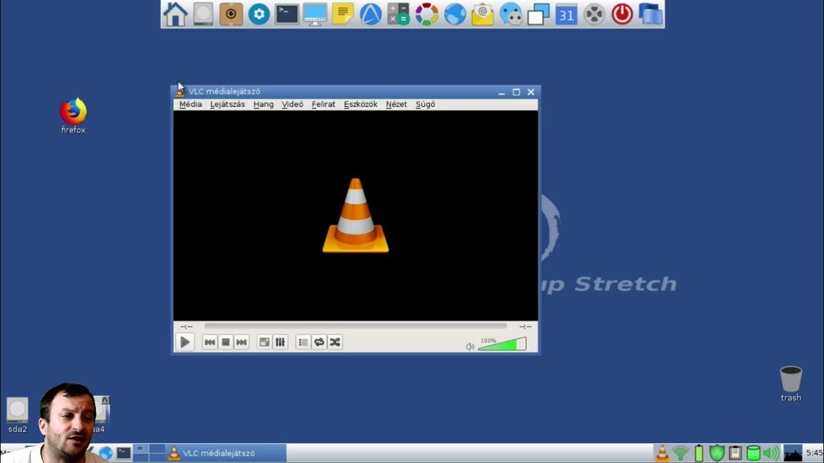
Task: Open the Média menu
Action: [x=191, y=104]
